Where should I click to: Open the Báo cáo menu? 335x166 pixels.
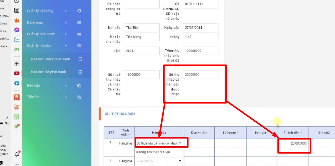click(x=33, y=85)
